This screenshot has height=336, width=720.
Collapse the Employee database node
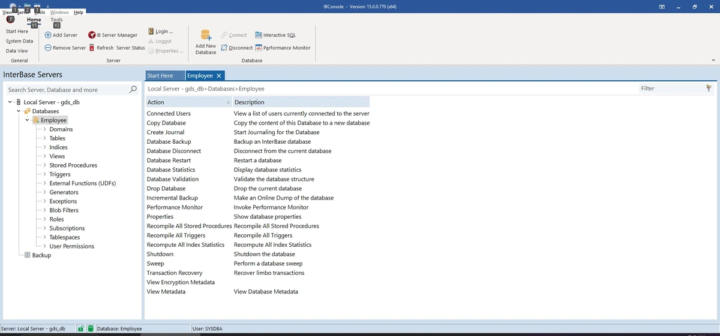click(28, 120)
